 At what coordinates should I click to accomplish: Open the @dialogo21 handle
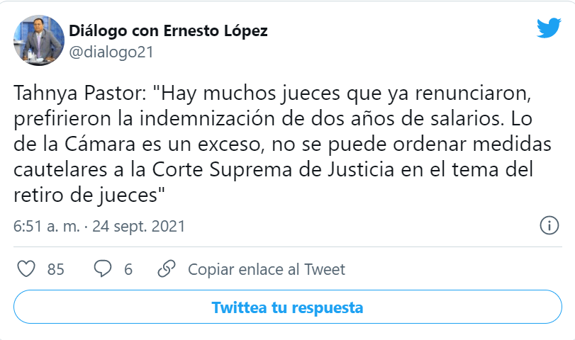(111, 52)
